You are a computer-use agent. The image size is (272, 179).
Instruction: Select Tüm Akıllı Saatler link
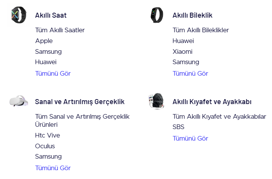tap(60, 30)
